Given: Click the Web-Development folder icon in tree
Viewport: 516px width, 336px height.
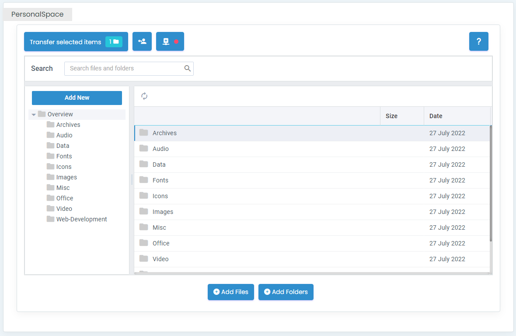Looking at the screenshot, I should [51, 219].
